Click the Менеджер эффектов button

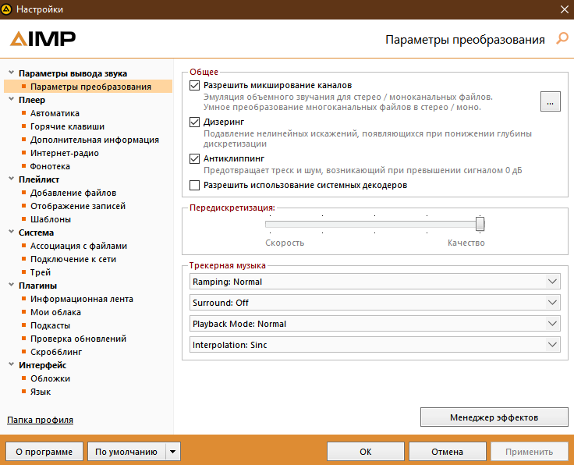(x=494, y=417)
